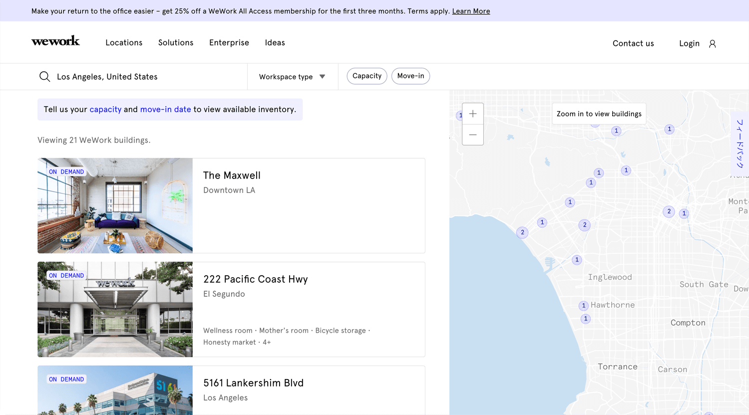Click the search magnifier icon
Screen dimensions: 749x415
[x=45, y=76]
